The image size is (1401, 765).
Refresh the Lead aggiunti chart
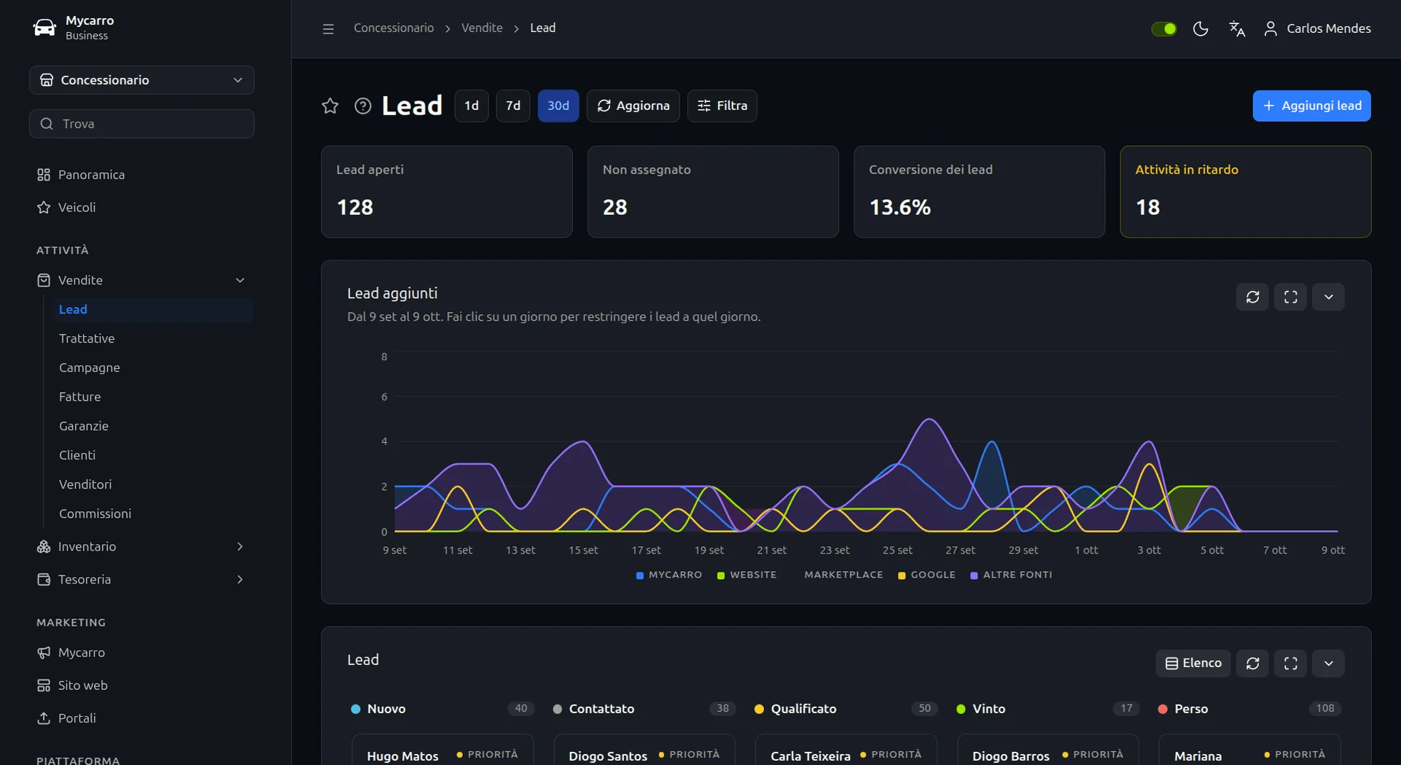1252,297
